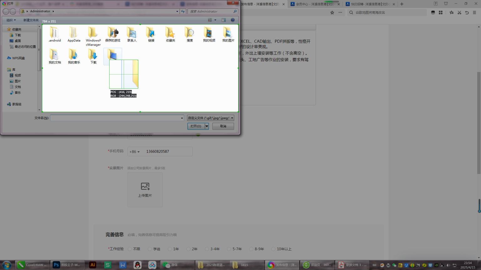This screenshot has height=270, width=481.
Task: Select the 链接 folder
Action: tap(151, 34)
